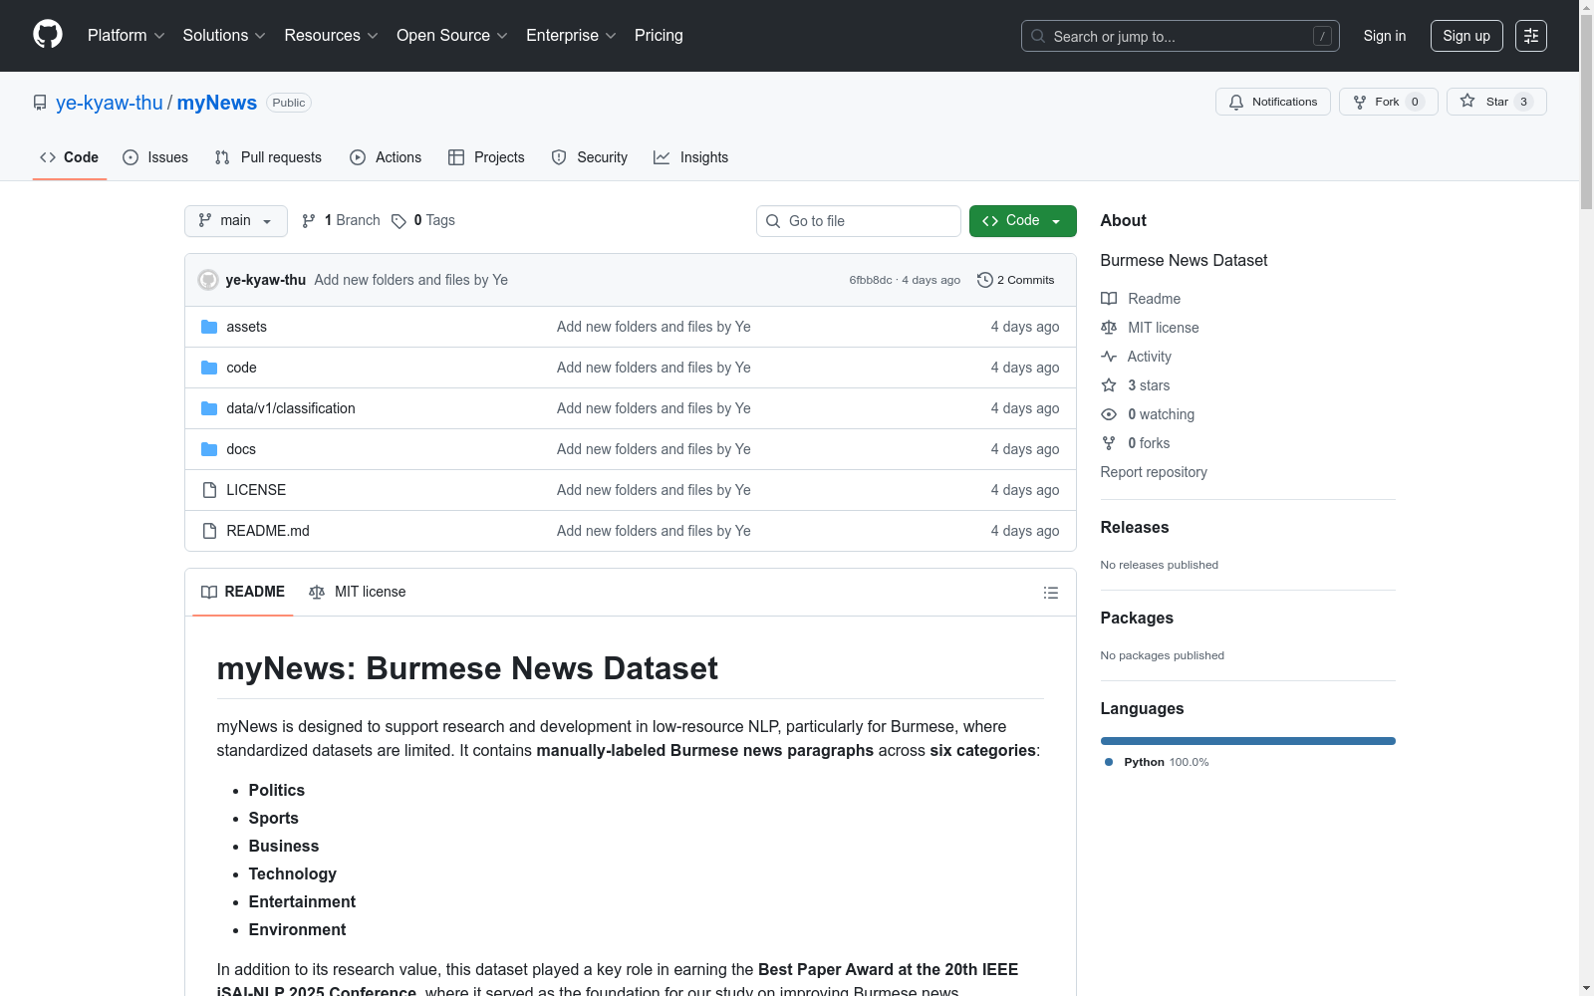Open the Security tab
The height and width of the screenshot is (996, 1594).
pos(590,157)
